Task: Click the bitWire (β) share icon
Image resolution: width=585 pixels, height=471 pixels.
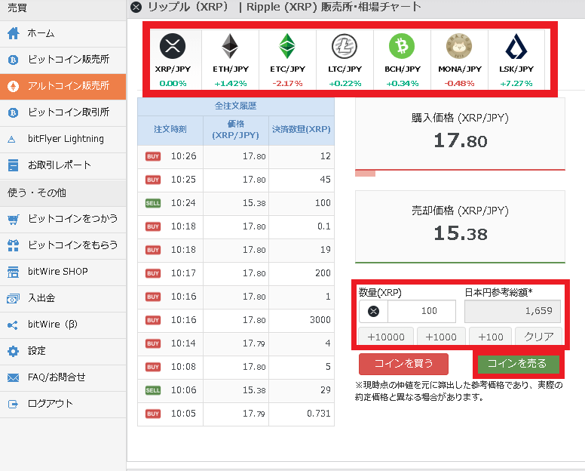Action: 13,325
